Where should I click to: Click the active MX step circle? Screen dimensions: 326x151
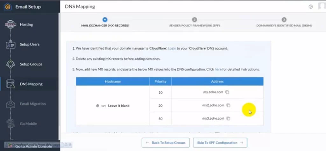105,20
